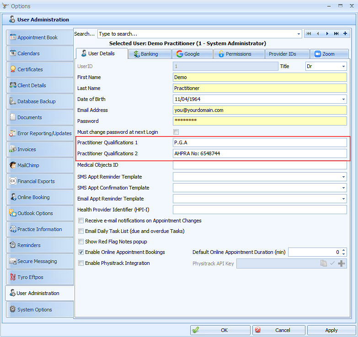Click the Health Provider Identifier field
The width and height of the screenshot is (358, 337).
(x=260, y=210)
